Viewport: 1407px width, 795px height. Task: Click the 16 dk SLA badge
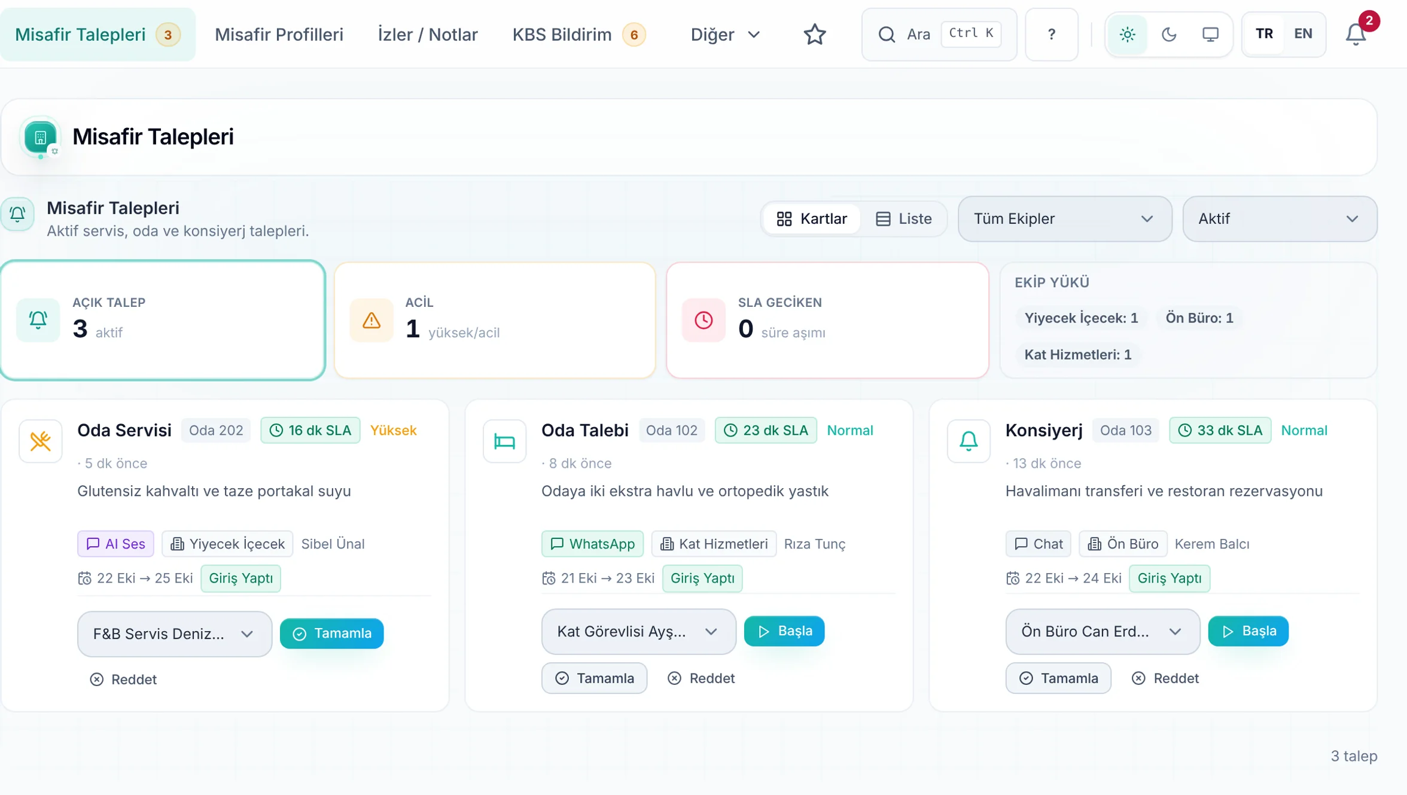coord(310,431)
